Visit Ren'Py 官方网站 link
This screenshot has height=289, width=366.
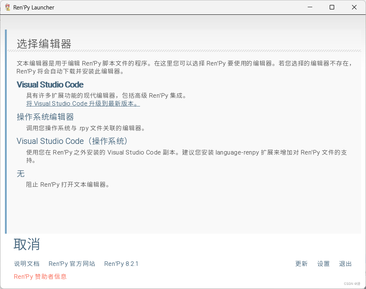click(72, 264)
